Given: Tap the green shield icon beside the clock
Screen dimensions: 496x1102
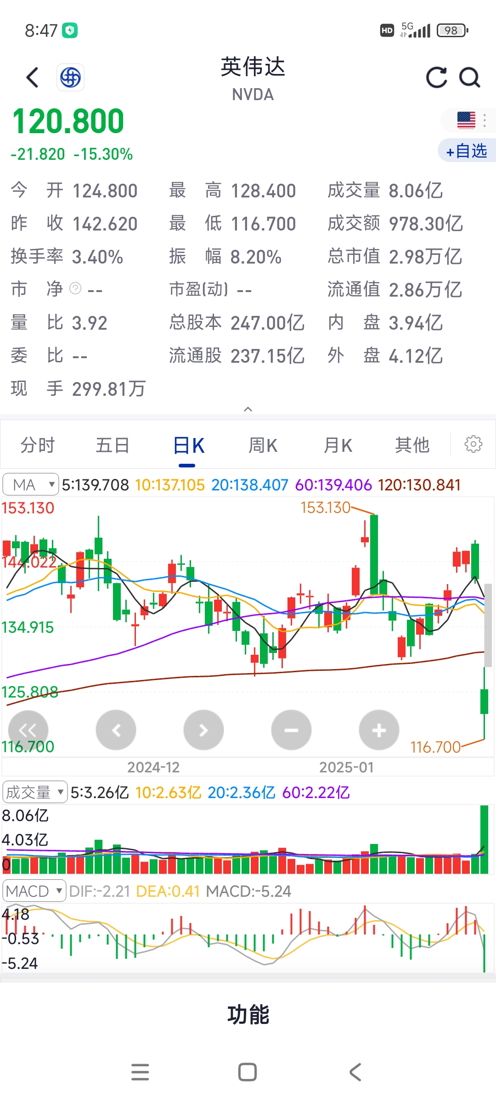Looking at the screenshot, I should [70, 30].
